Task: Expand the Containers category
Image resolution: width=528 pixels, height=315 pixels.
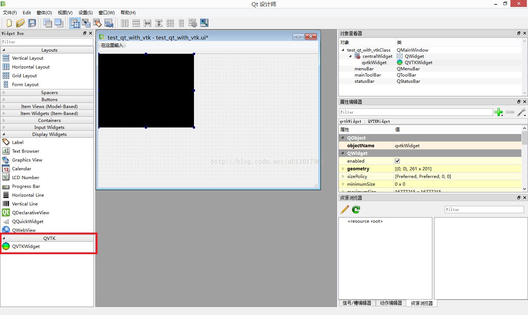Action: (4, 121)
